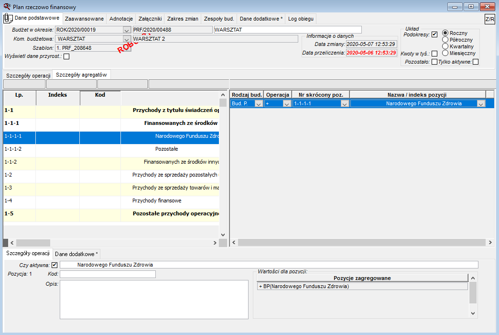Viewport: 499px width, 335px height.
Task: Click left table scroll up arrow
Action: point(223,95)
